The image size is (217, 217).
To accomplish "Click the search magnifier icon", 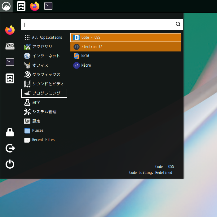I will tap(178, 24).
